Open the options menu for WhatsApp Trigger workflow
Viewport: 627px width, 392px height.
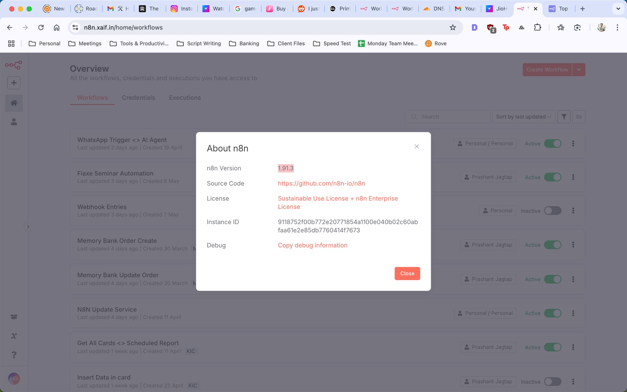[573, 143]
